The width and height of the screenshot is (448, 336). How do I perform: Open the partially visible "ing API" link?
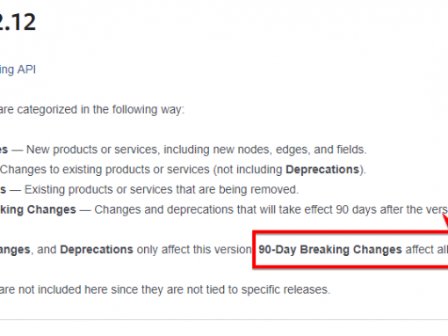coord(18,69)
